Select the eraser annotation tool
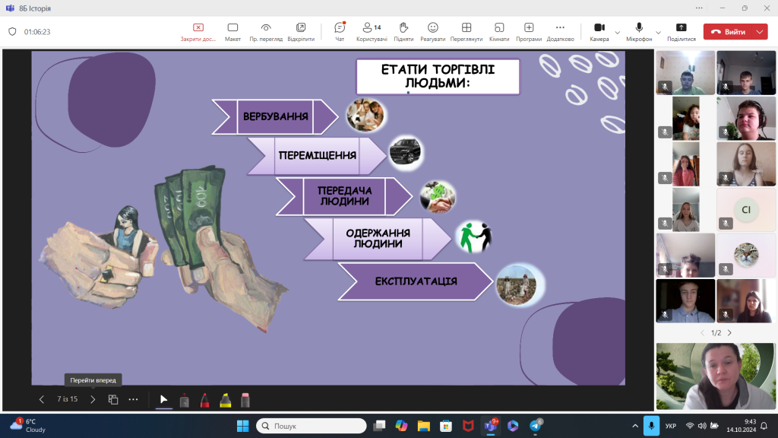Screen dimensions: 778x438 tap(245, 399)
